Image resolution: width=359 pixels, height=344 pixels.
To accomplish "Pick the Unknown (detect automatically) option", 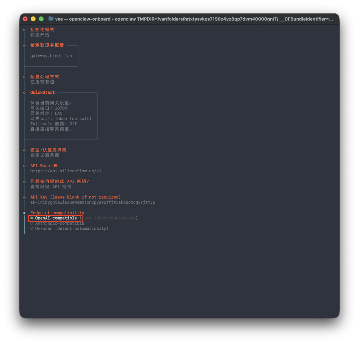I will 72,228.
